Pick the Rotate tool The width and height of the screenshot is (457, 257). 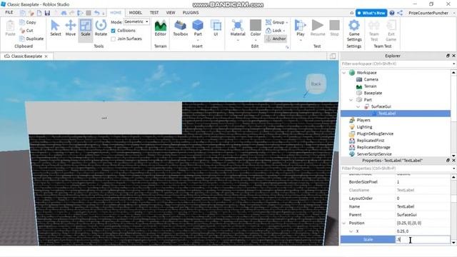101,29
